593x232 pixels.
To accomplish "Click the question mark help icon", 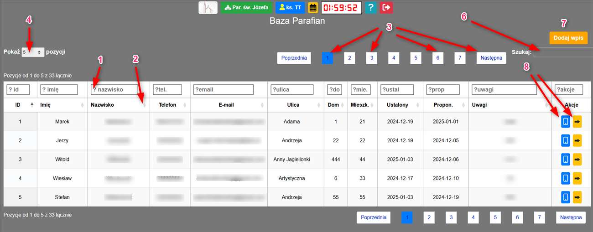I will click(x=372, y=8).
